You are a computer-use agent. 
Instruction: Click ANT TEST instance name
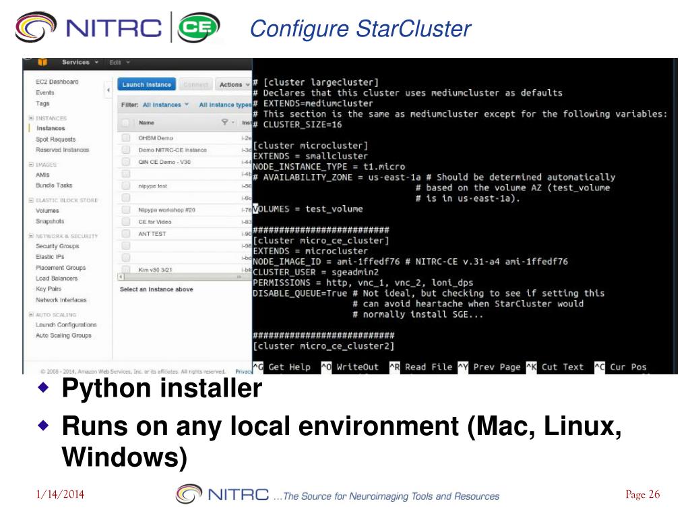tap(152, 233)
